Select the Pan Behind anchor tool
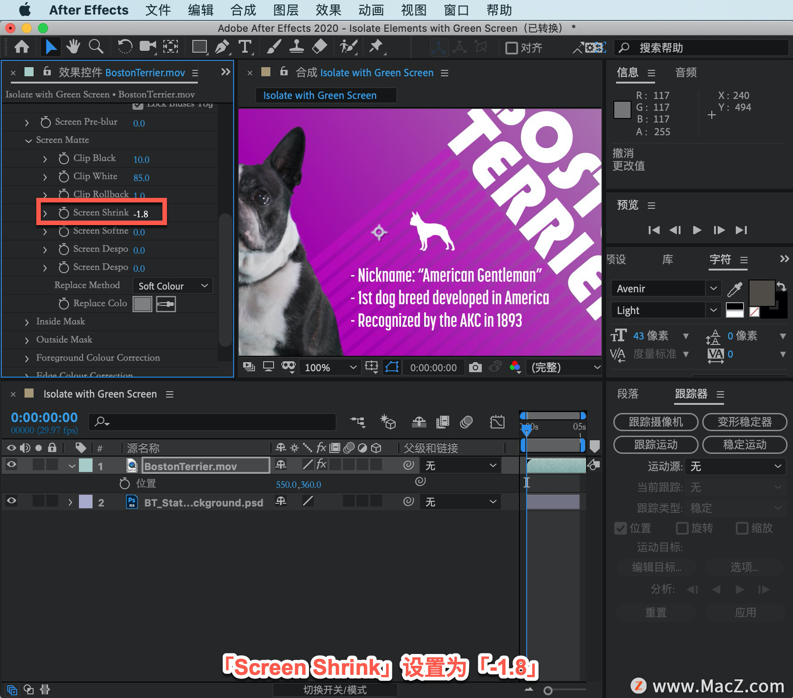Viewport: 793px width, 698px height. pyautogui.click(x=171, y=47)
